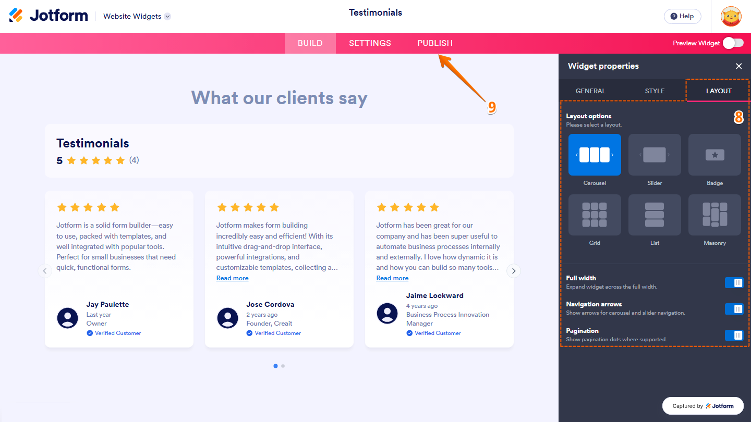The height and width of the screenshot is (422, 751).
Task: Select the LAYOUT properties tab
Action: (719, 91)
